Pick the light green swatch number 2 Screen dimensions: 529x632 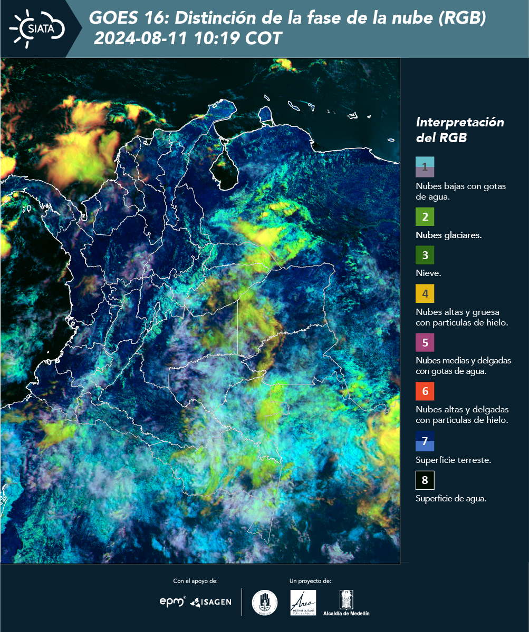tap(425, 217)
